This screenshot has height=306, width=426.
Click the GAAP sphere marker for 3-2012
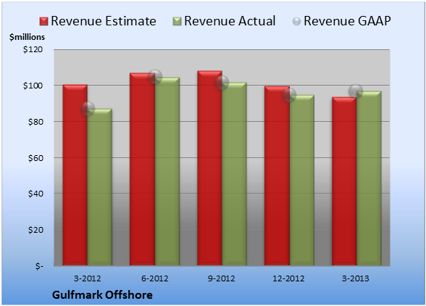pyautogui.click(x=88, y=109)
